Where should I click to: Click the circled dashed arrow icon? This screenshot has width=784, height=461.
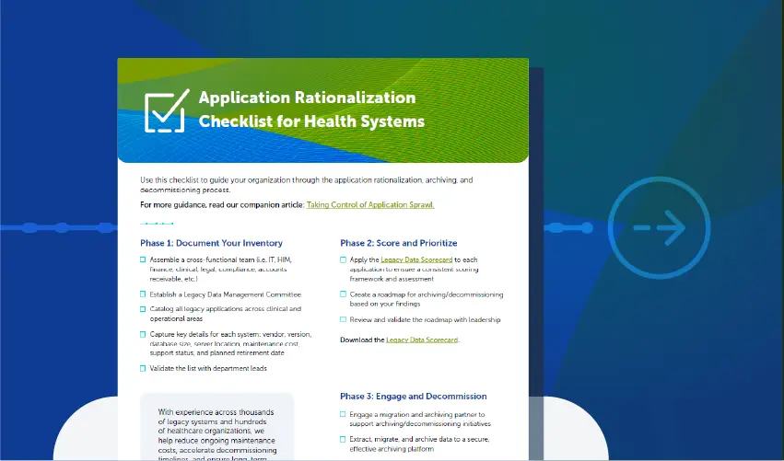[x=659, y=228]
